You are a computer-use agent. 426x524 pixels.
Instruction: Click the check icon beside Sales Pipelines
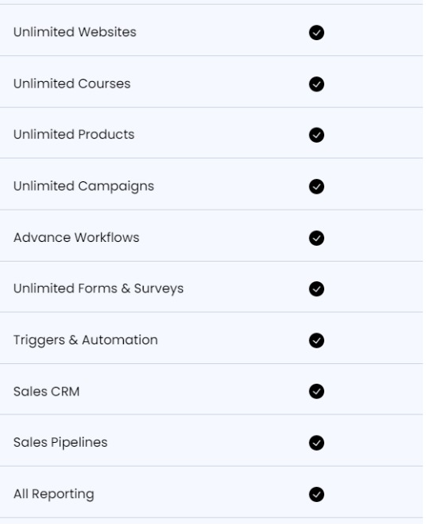pos(316,443)
